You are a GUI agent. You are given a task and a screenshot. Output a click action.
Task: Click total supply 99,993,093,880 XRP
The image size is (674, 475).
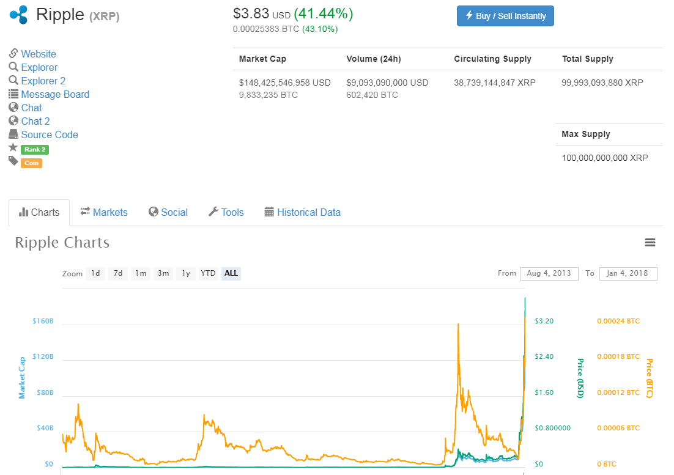[602, 83]
